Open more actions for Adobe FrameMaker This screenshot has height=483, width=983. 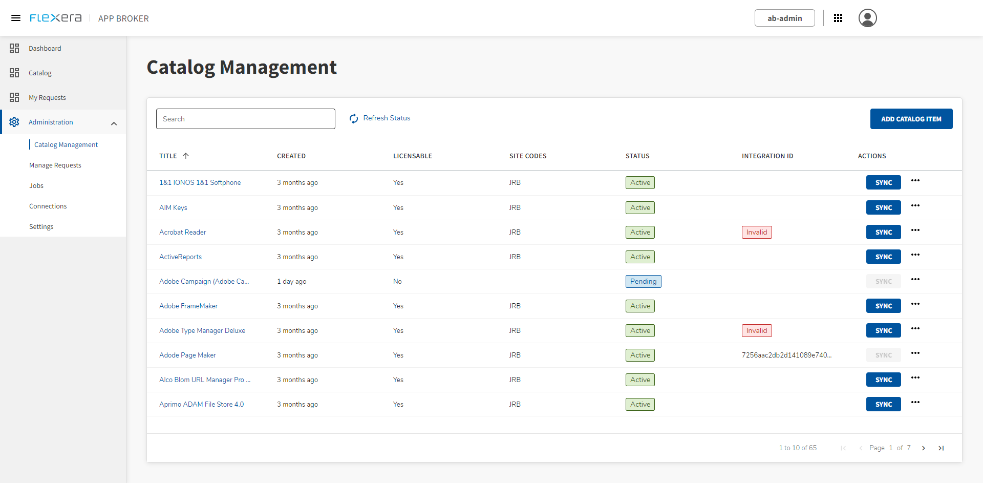[x=915, y=304]
